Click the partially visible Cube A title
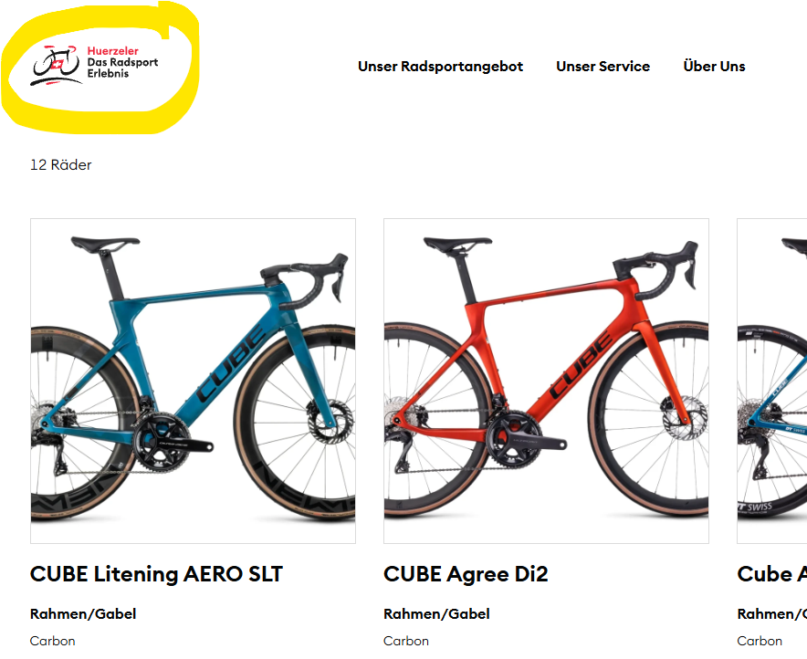This screenshot has height=659, width=807. coord(772,574)
